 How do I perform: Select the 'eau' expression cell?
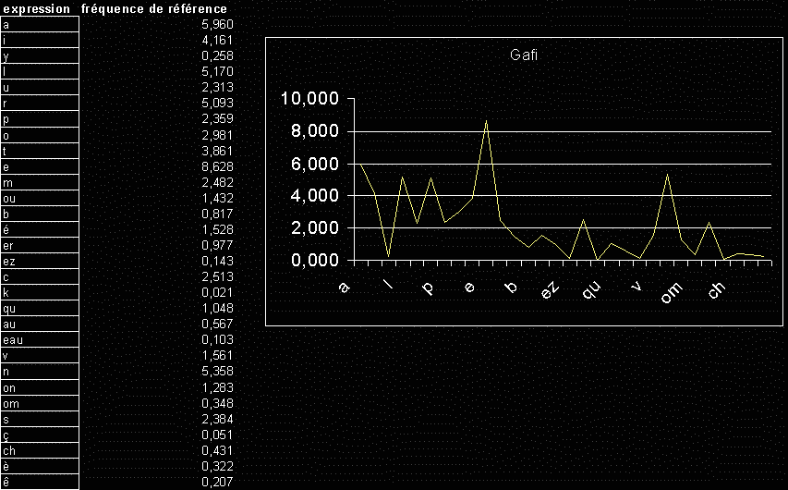click(x=40, y=340)
